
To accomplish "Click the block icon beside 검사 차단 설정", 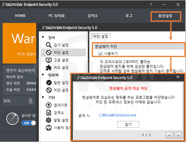I will click(x=48, y=53).
